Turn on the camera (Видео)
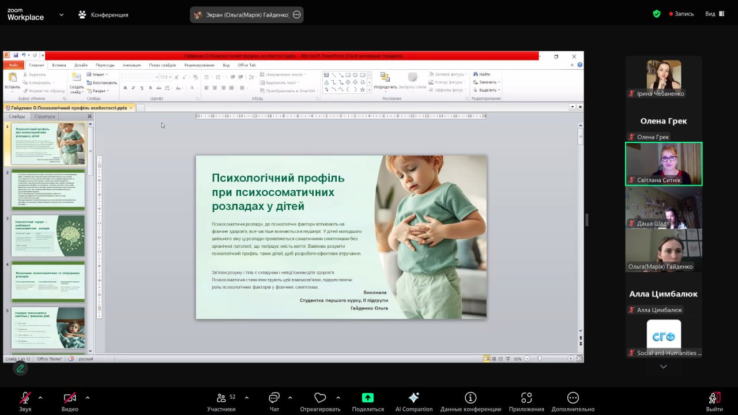The image size is (738, 415). point(70,398)
